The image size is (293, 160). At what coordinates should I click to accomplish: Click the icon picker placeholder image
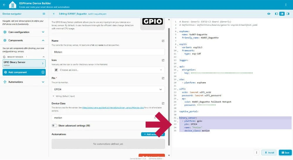[x=56, y=70]
